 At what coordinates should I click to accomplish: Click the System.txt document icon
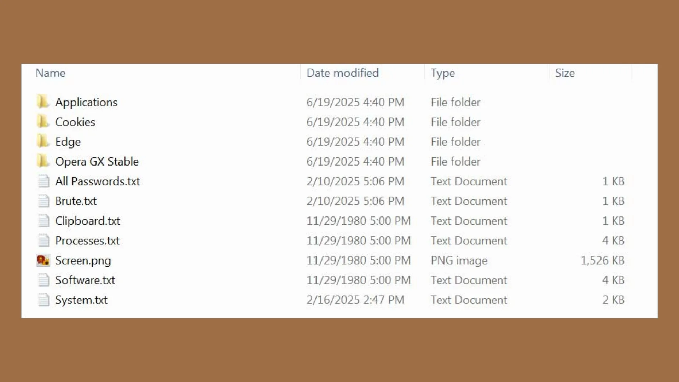pos(43,300)
